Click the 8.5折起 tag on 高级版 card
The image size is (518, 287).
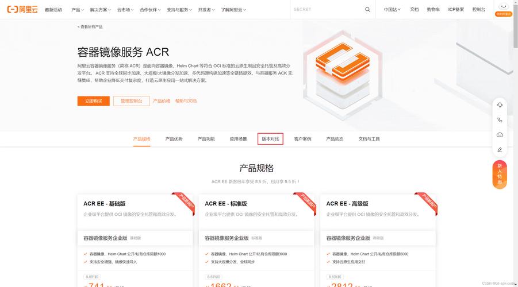point(335,277)
